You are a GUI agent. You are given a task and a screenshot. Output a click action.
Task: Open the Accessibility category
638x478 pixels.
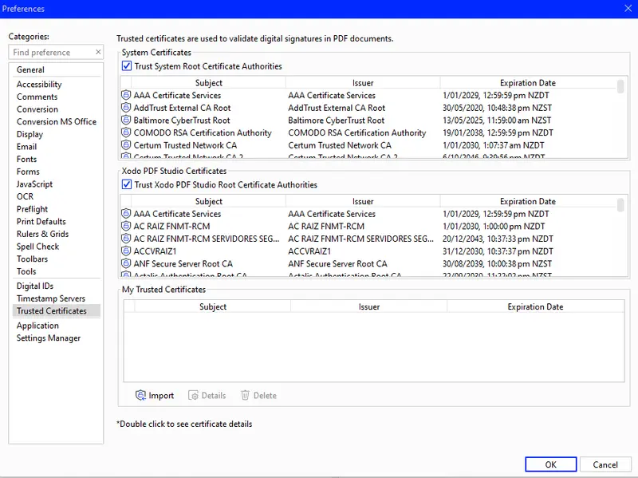tap(39, 85)
